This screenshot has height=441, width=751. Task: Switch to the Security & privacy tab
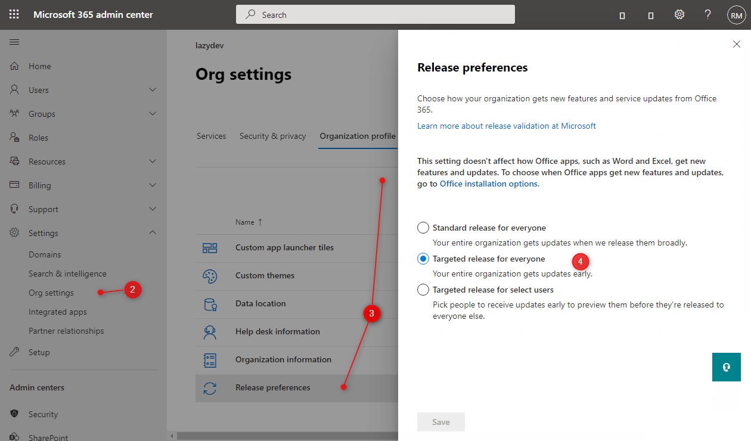(x=273, y=136)
